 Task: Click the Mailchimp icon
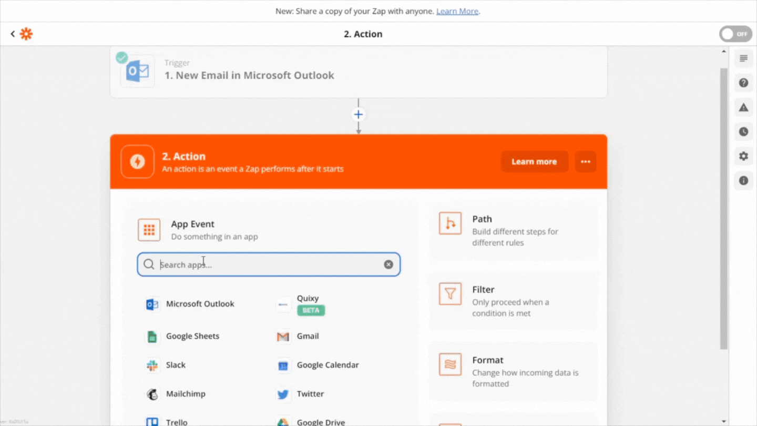point(152,394)
